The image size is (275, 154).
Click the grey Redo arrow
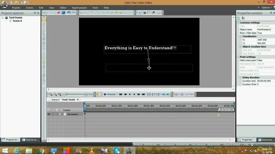[x=73, y=12]
